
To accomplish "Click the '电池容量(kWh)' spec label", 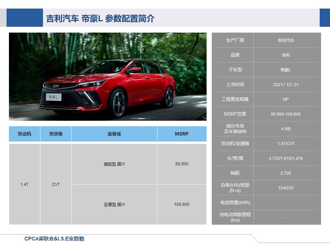I will [235, 202].
